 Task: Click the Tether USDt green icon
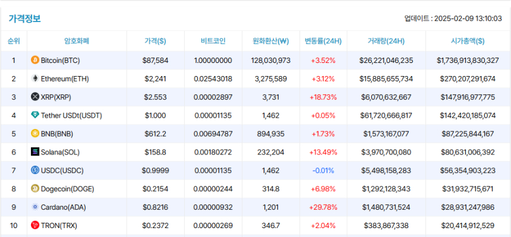(34, 115)
